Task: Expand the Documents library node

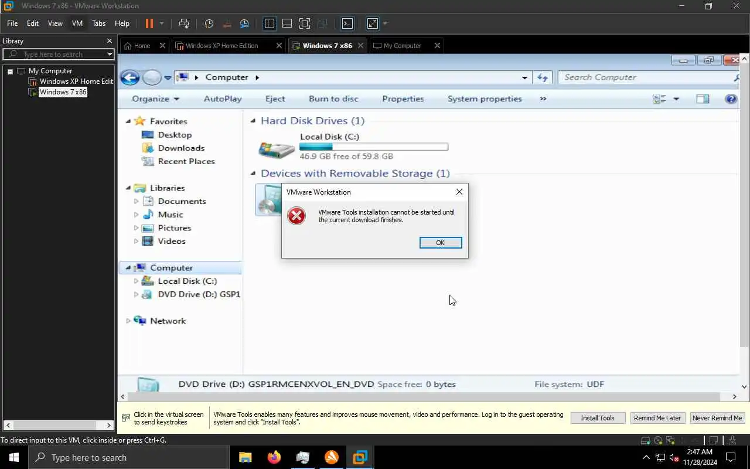Action: pos(137,201)
